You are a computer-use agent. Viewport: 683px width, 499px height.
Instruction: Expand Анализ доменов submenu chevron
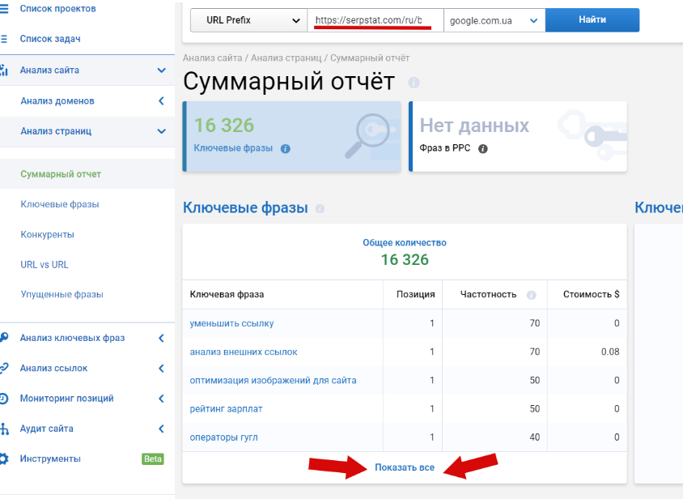point(162,100)
